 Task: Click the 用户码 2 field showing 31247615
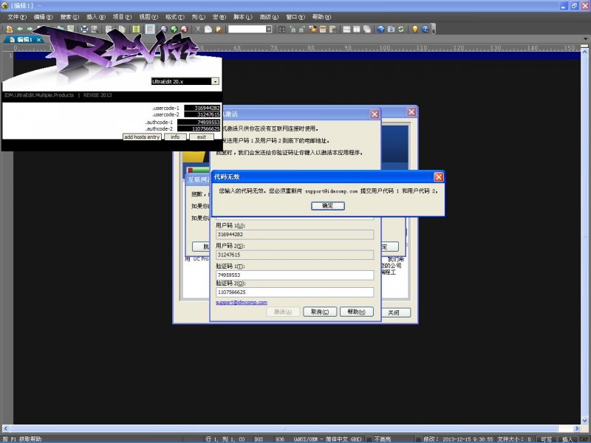tap(295, 255)
